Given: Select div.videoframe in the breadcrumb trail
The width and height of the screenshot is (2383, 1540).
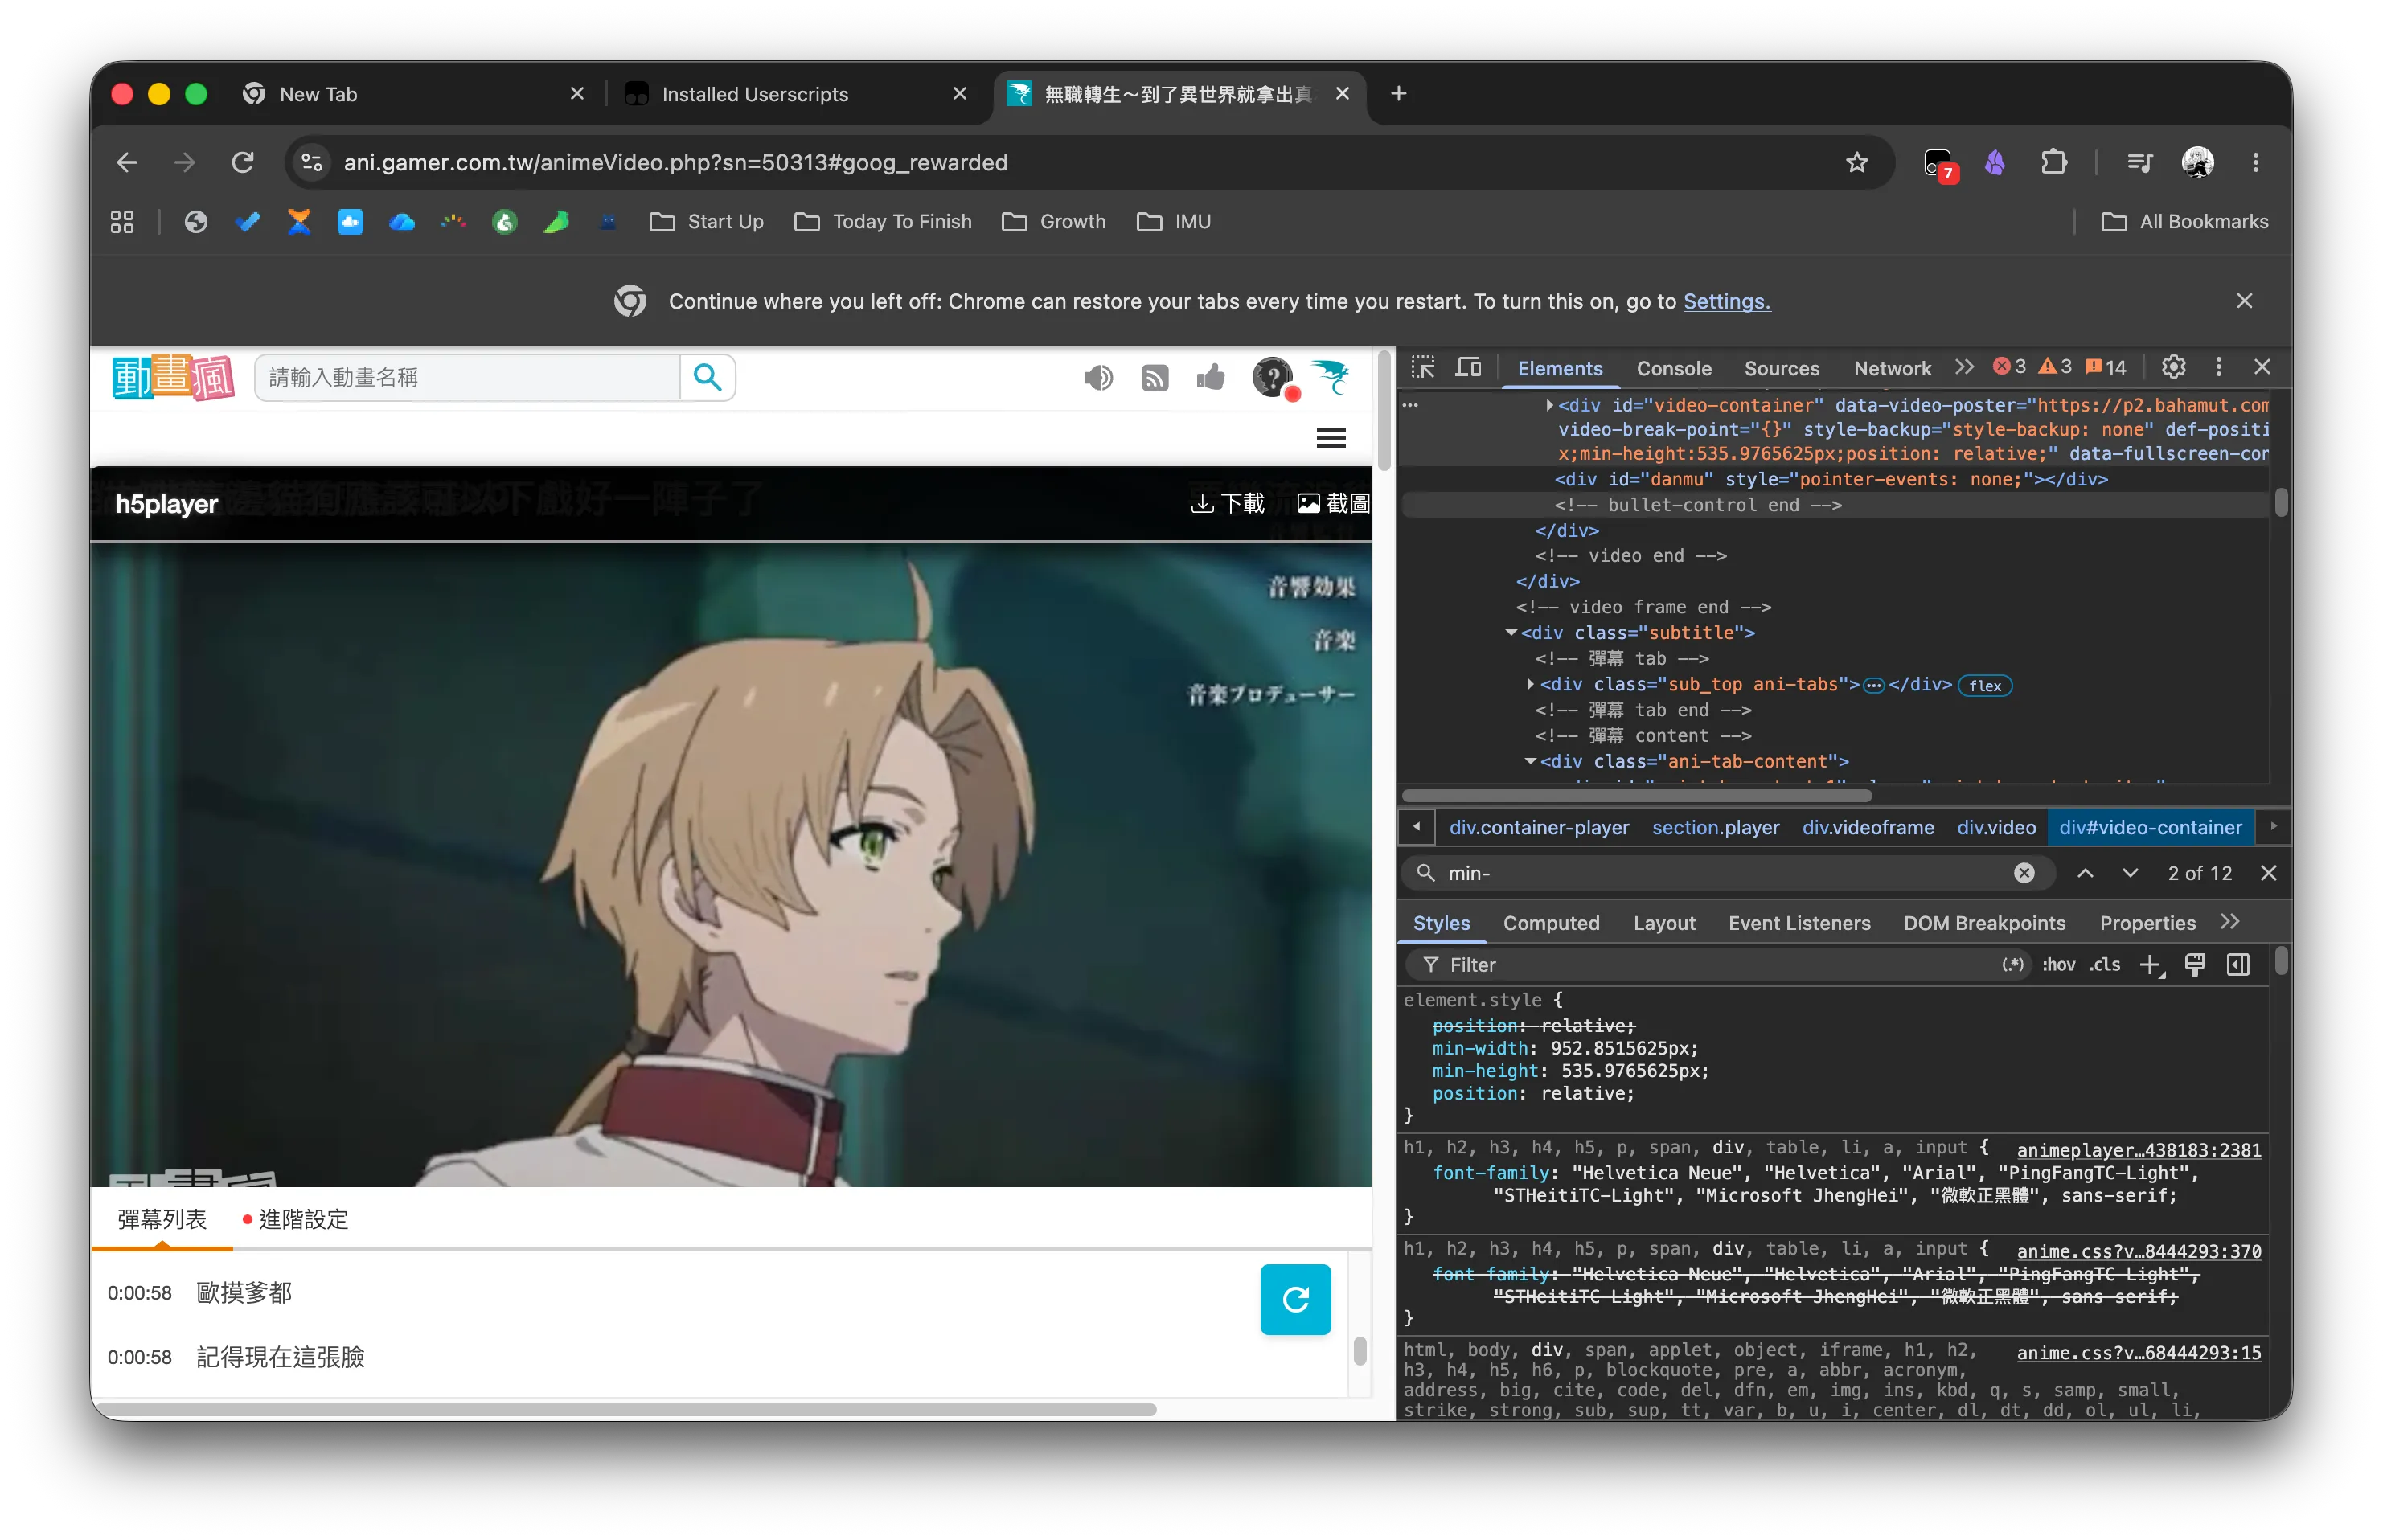Looking at the screenshot, I should (1867, 827).
